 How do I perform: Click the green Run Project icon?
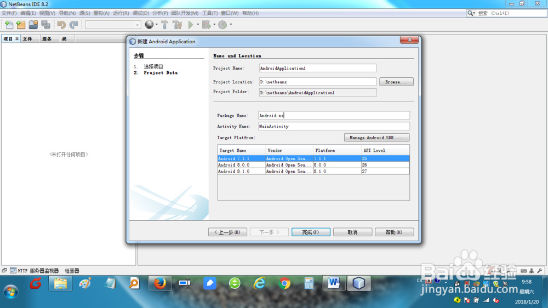[191, 25]
